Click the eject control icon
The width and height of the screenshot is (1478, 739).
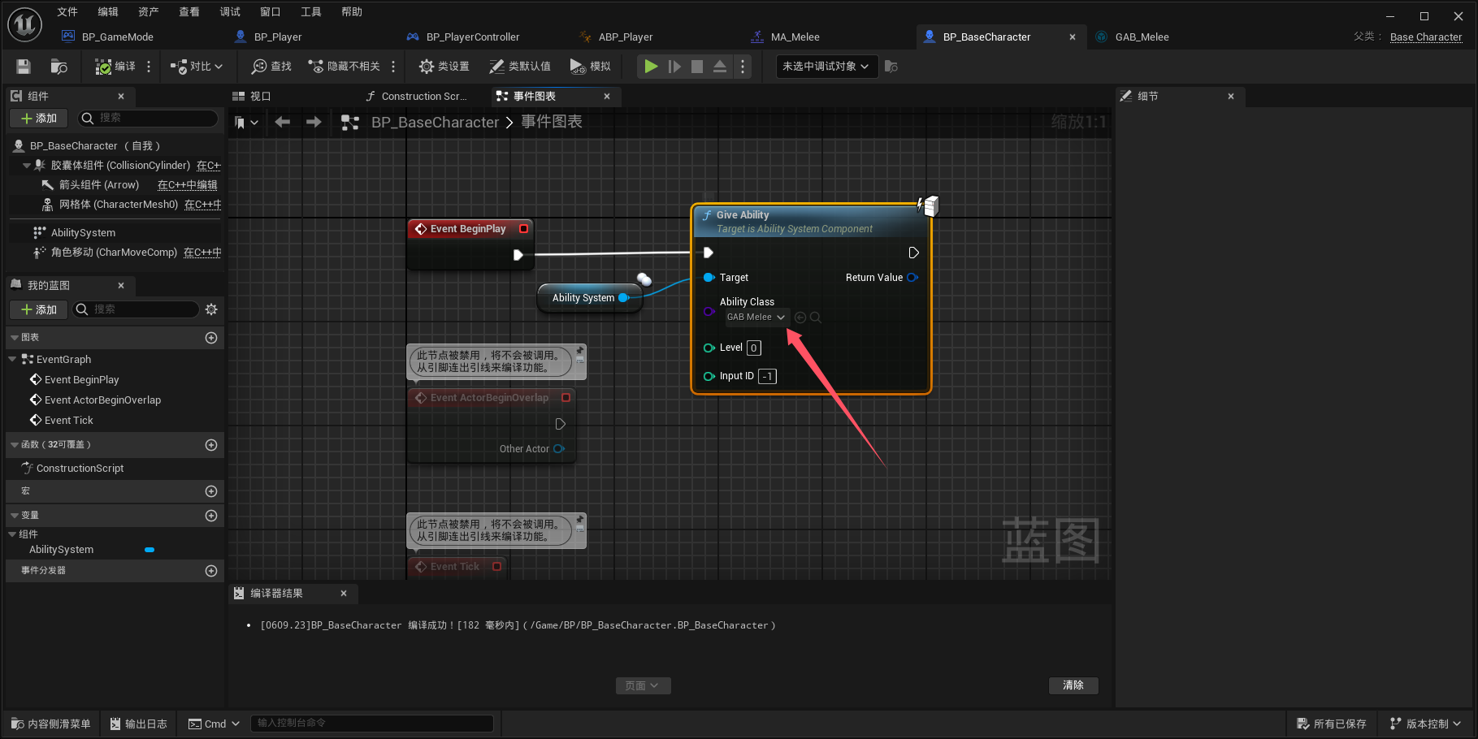(x=720, y=67)
